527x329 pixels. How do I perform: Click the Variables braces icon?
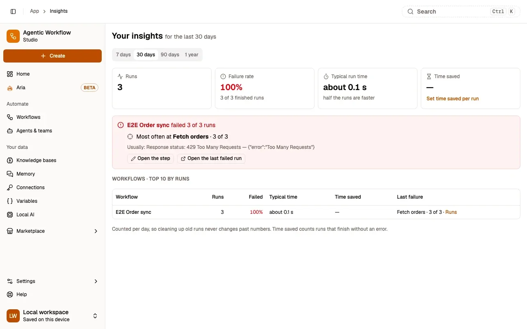point(10,201)
